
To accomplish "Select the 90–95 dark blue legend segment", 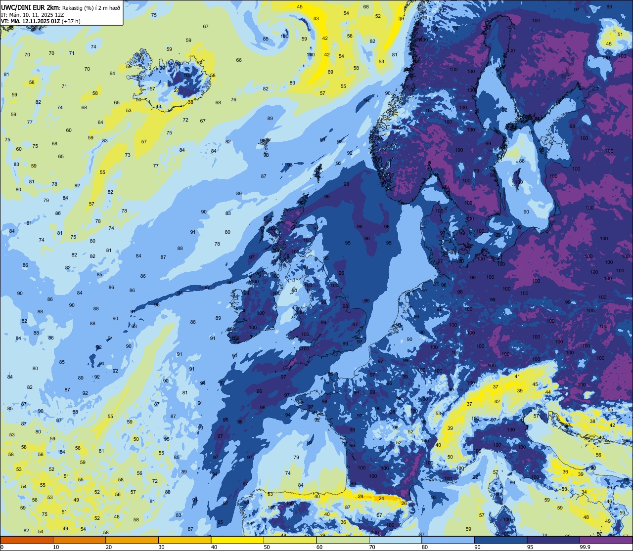I will coord(500,540).
